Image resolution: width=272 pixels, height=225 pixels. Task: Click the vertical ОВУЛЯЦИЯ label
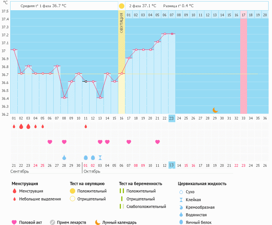point(122,23)
